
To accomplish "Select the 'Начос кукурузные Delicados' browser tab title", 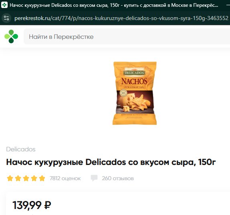I will (x=114, y=5).
